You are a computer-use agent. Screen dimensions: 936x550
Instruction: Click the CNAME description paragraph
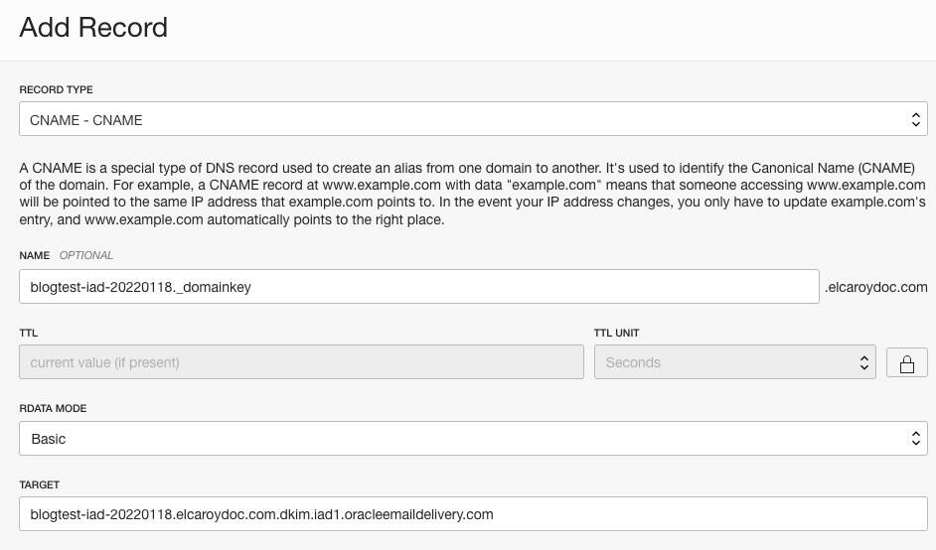473,194
